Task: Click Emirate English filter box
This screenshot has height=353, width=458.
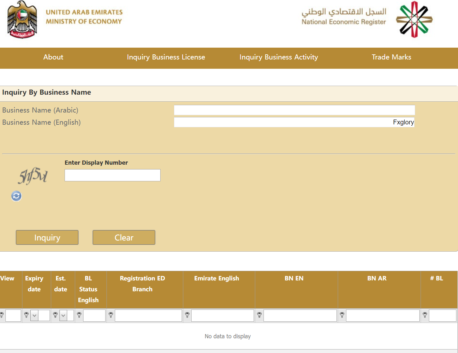Action: tap(223, 316)
